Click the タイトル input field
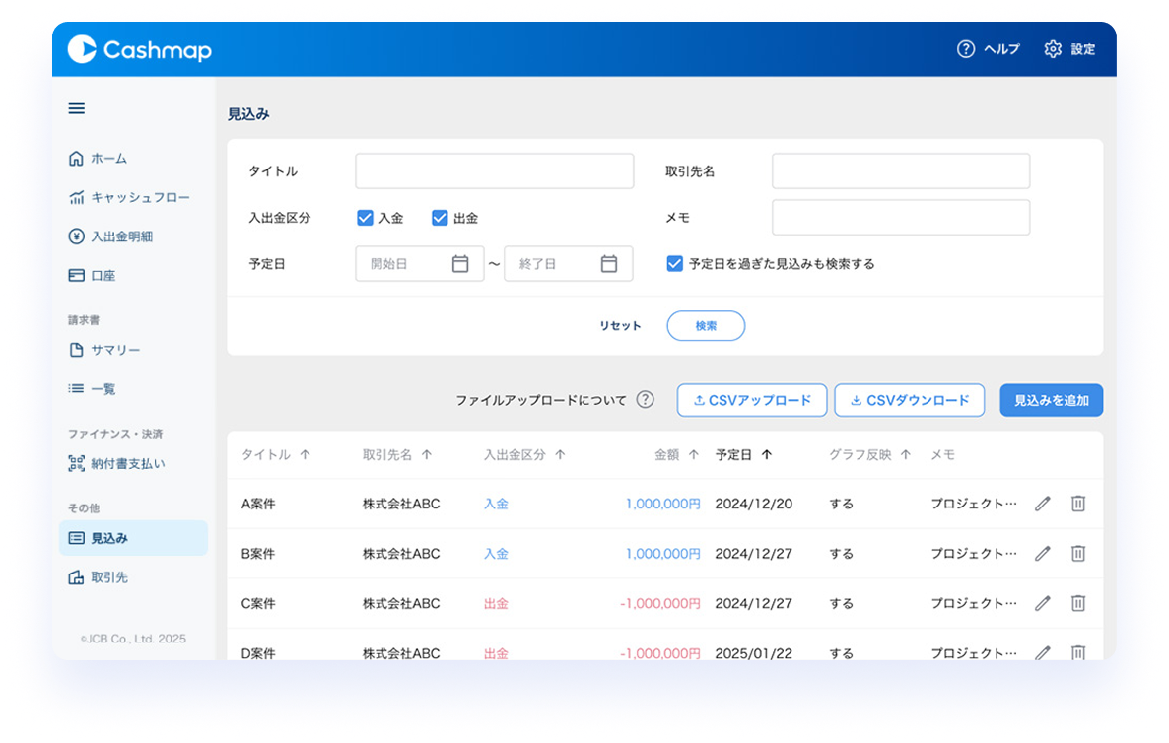Image resolution: width=1169 pixels, height=743 pixels. coord(494,171)
